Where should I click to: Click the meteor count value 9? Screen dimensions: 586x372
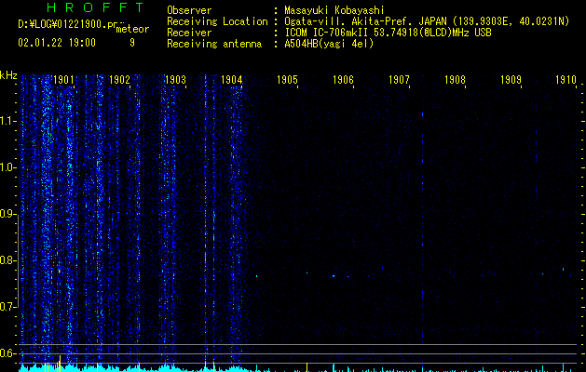[132, 43]
